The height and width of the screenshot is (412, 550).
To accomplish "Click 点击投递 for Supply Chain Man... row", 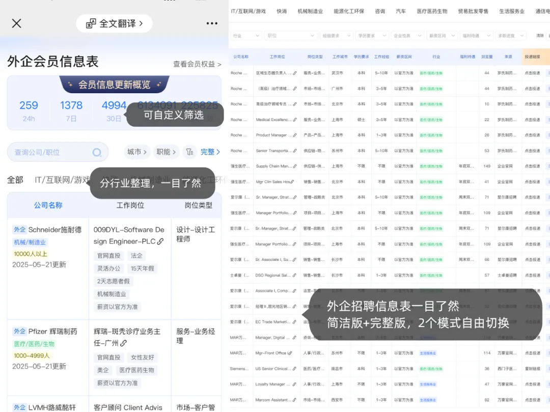I will pyautogui.click(x=533, y=166).
